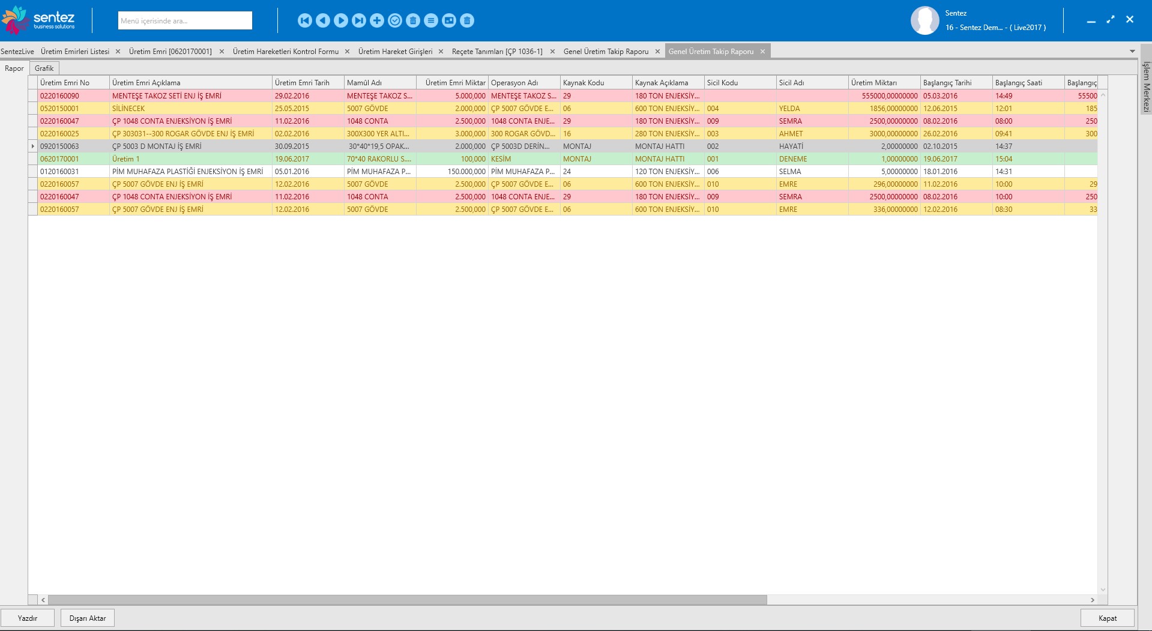Click the KESİM operation cell
Screen dimensions: 1152x631
(524, 159)
